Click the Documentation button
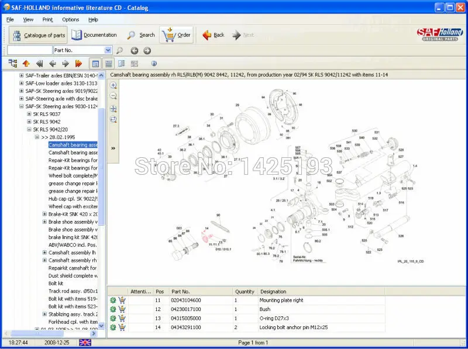Viewport: 468px width, 349px height. [x=94, y=35]
